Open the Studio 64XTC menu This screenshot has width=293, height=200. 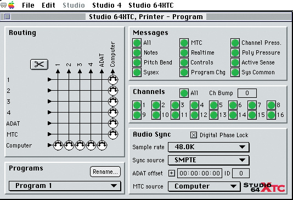point(151,5)
